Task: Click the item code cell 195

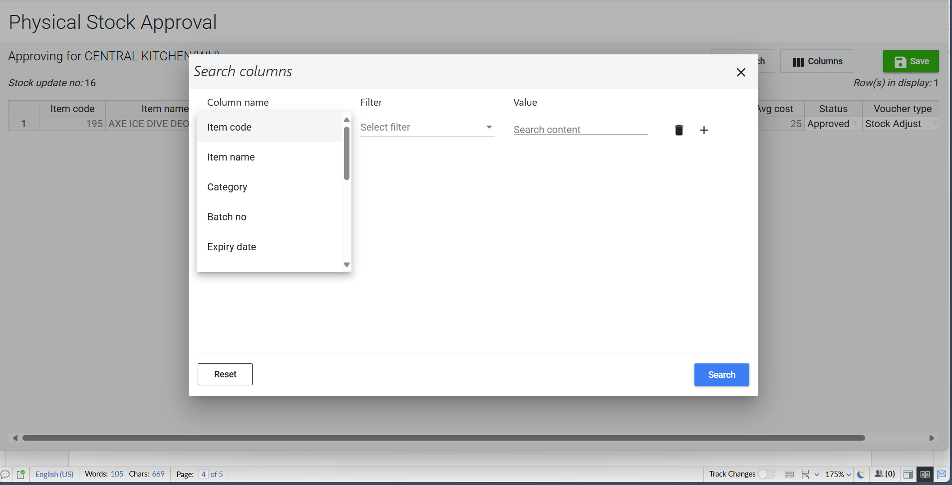Action: [x=72, y=124]
